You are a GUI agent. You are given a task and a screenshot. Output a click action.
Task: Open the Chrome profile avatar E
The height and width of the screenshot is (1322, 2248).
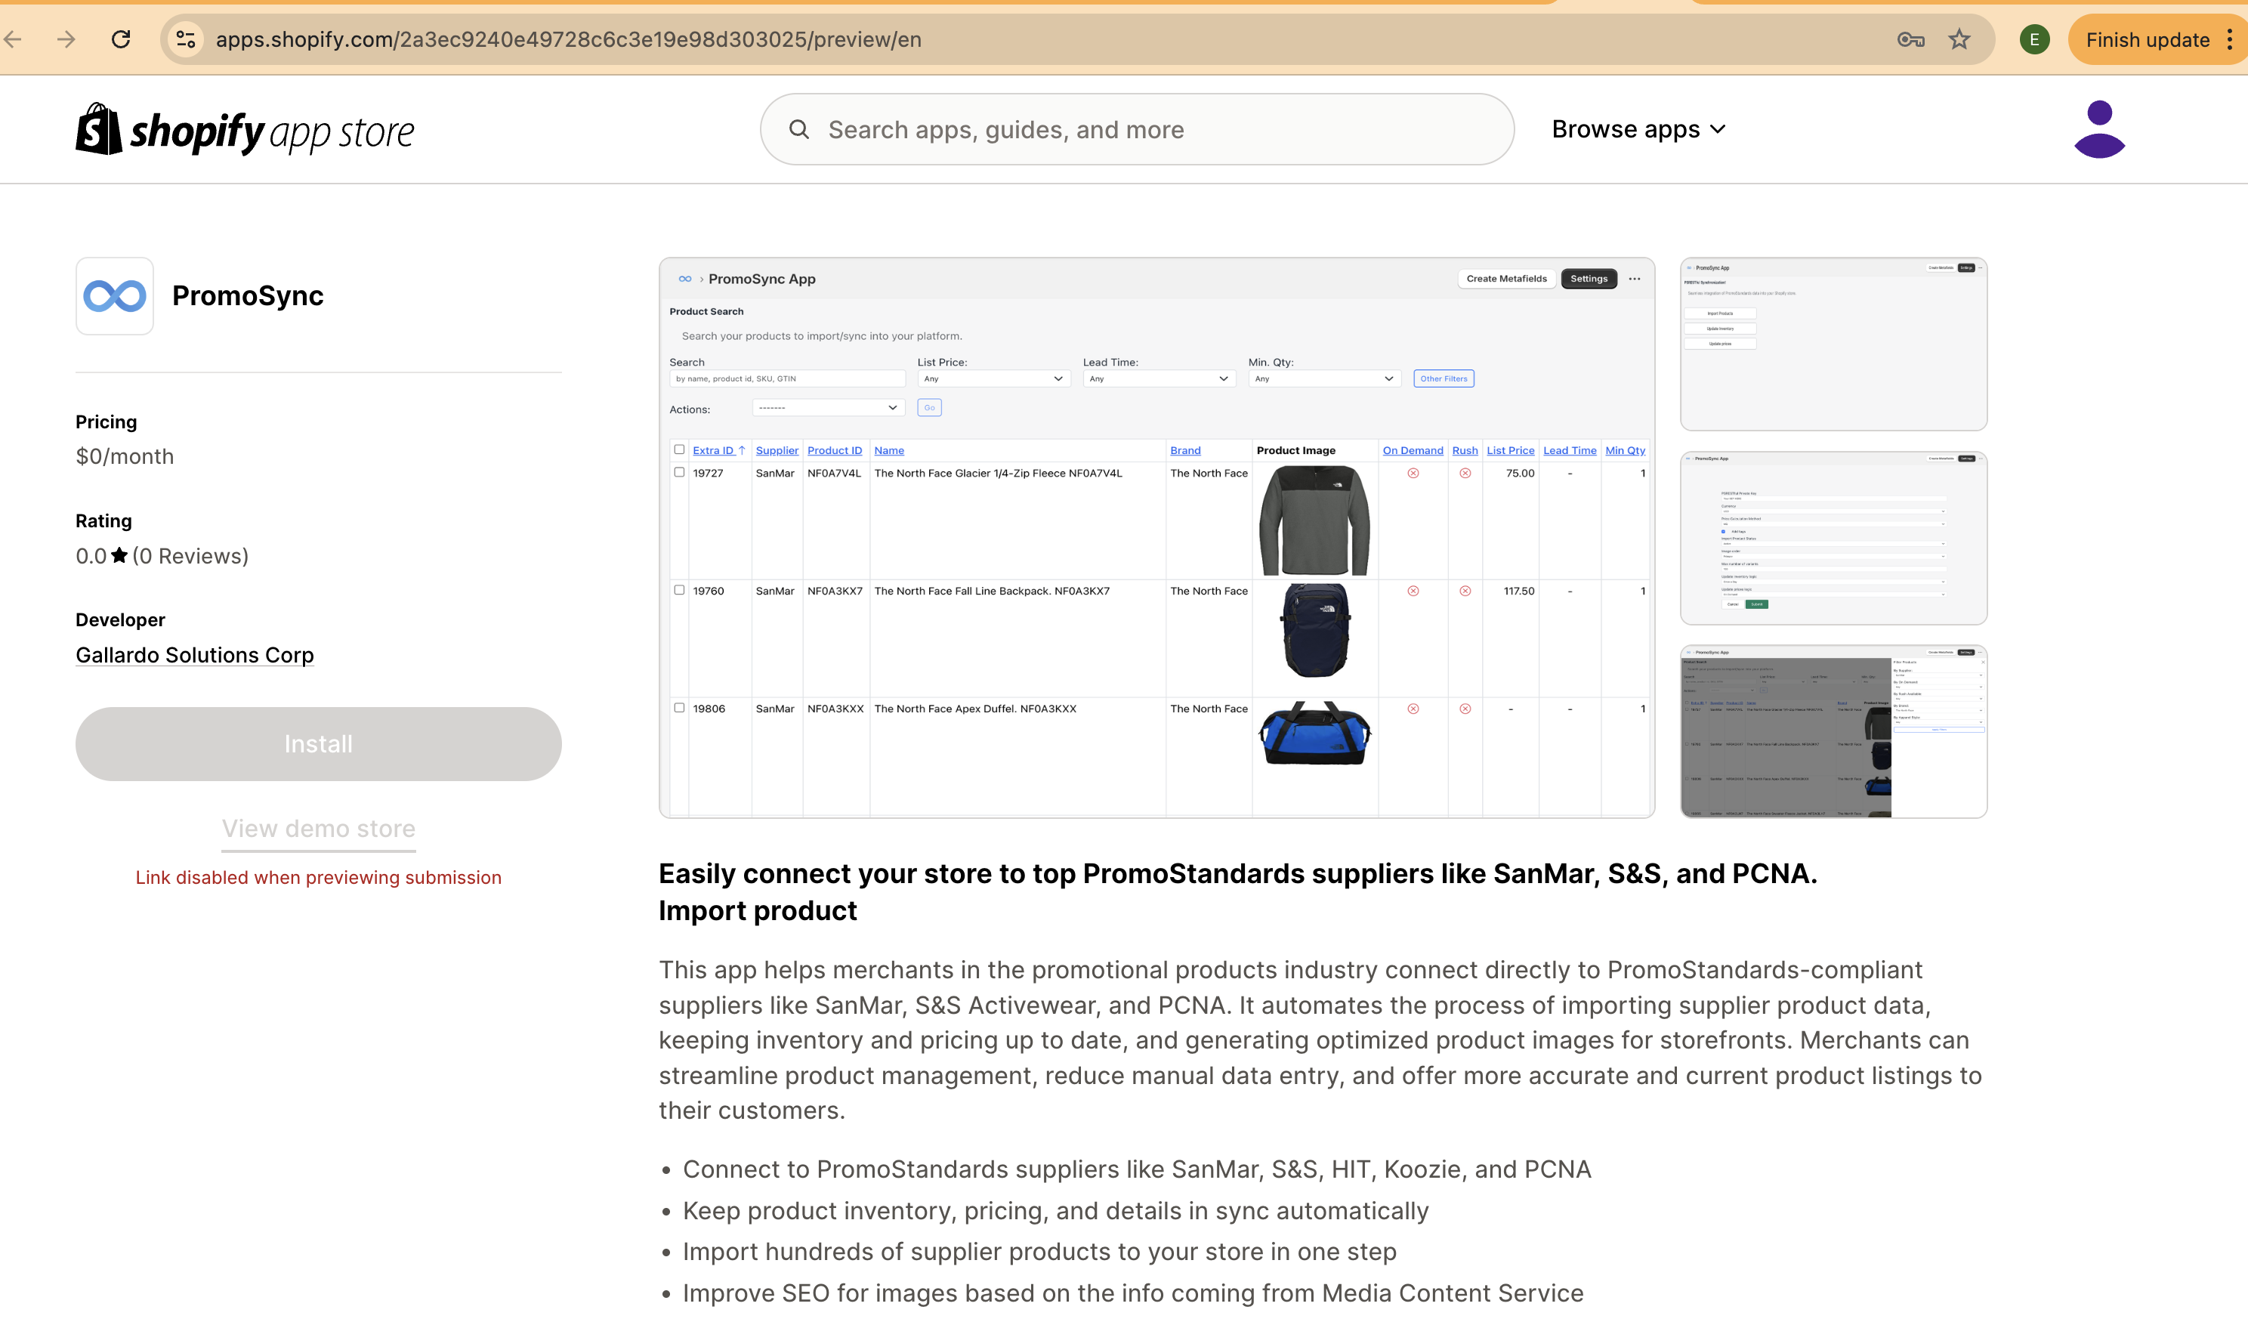pos(2035,39)
